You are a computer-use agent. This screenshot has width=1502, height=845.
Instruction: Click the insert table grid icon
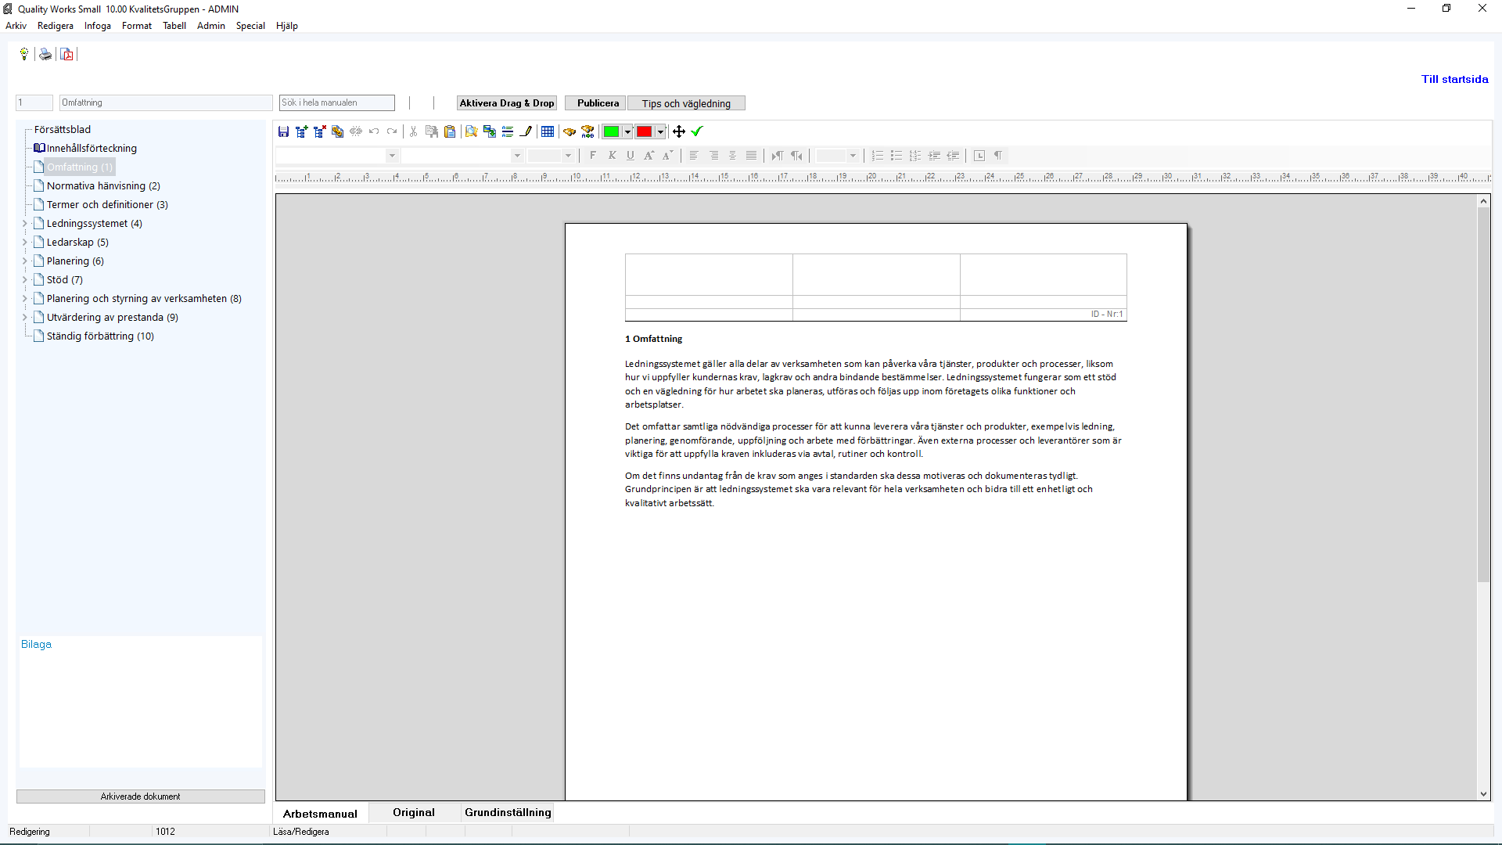[x=548, y=131]
